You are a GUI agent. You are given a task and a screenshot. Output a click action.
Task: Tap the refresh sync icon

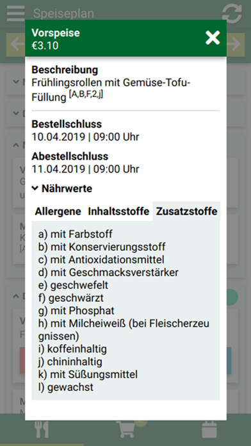click(x=232, y=13)
